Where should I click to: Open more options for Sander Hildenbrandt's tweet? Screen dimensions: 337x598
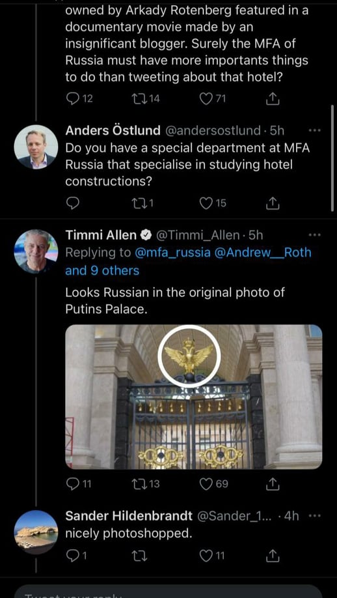tap(314, 516)
